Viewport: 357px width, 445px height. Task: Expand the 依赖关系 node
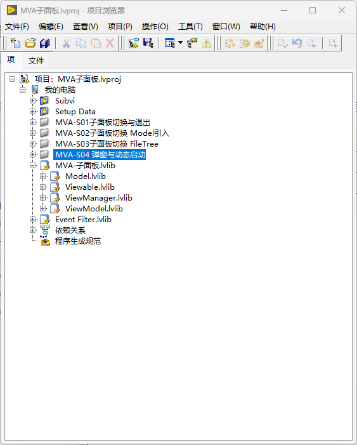click(33, 230)
